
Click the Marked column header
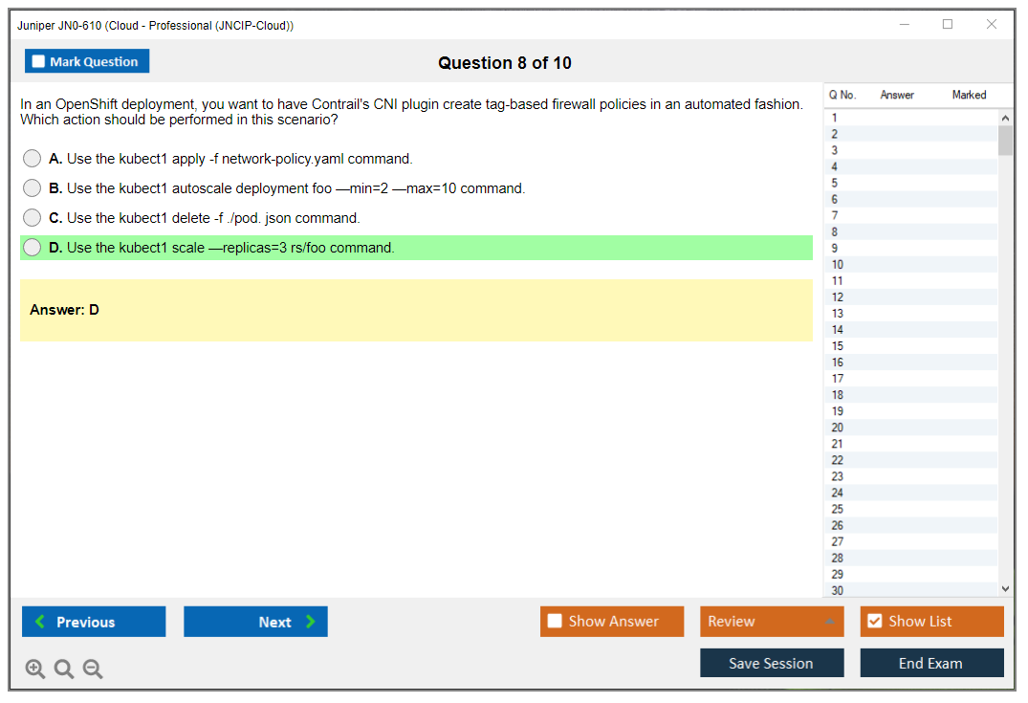point(969,95)
